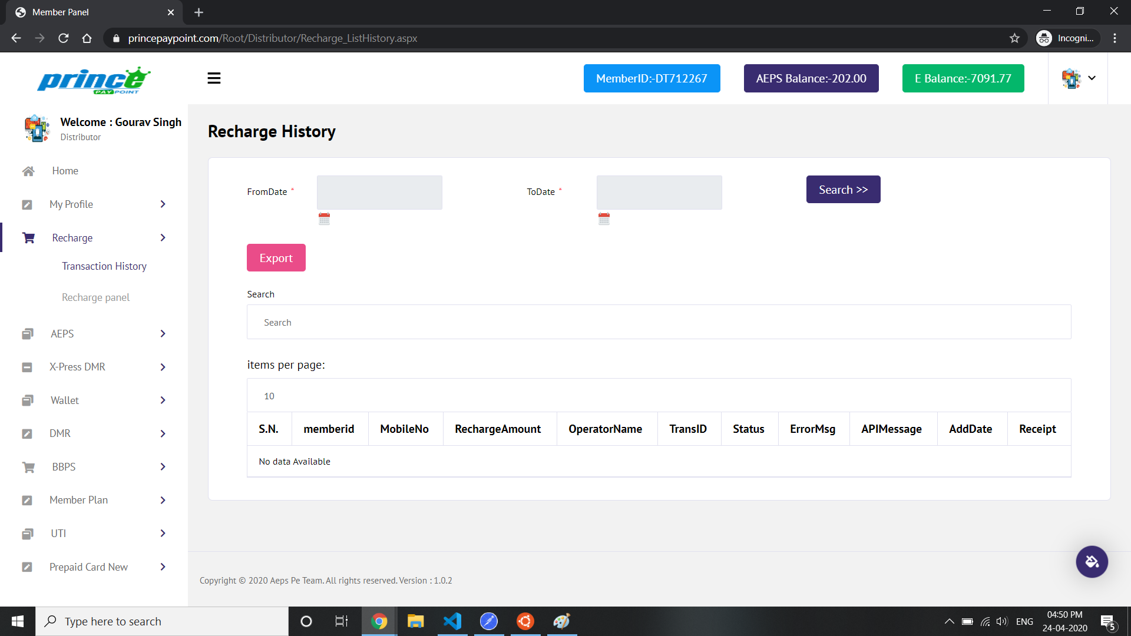Click the My Profile edit icon
The image size is (1131, 636).
27,204
